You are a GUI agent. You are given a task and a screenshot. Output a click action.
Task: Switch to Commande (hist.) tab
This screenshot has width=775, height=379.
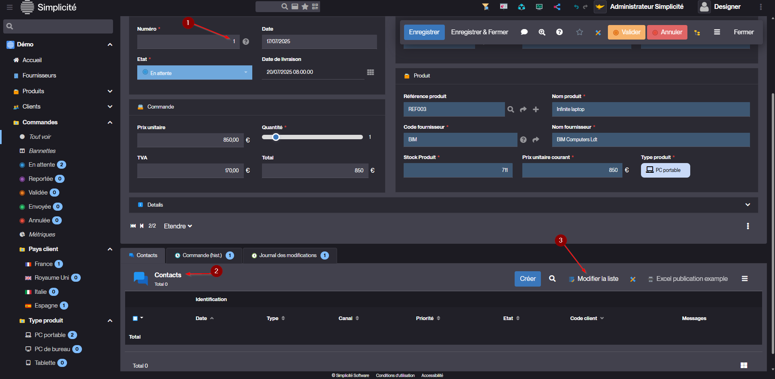point(203,255)
